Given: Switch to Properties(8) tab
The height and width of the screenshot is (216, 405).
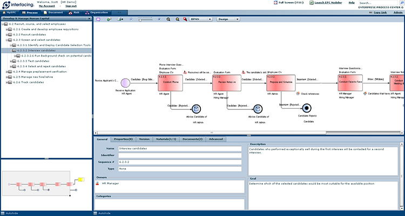Looking at the screenshot, I should [123, 139].
